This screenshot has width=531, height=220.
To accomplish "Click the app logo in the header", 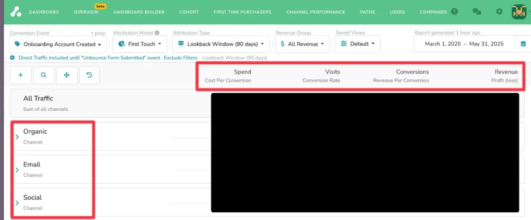I will (x=16, y=11).
